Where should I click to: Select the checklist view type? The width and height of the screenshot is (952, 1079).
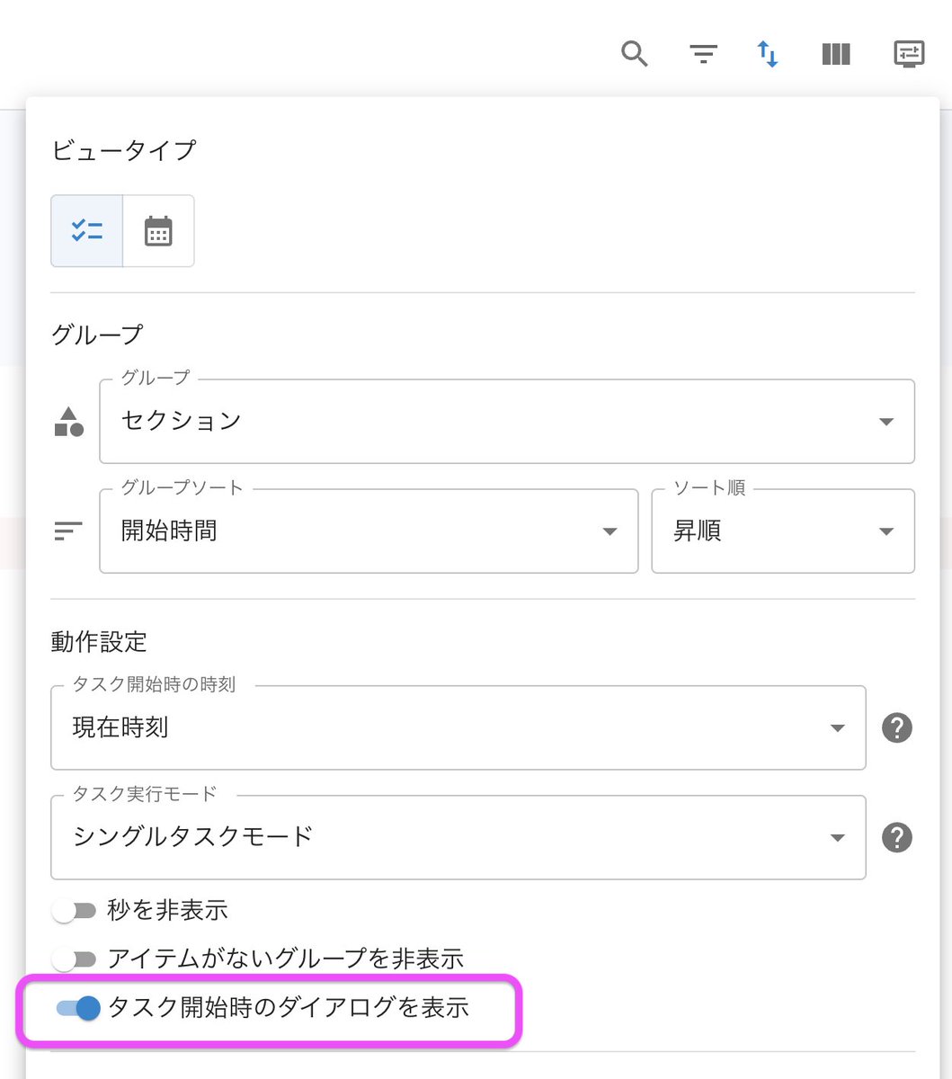pos(87,231)
